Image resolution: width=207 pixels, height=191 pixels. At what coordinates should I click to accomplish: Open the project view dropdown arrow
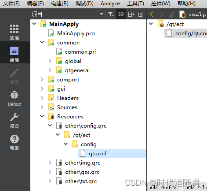click(102, 14)
